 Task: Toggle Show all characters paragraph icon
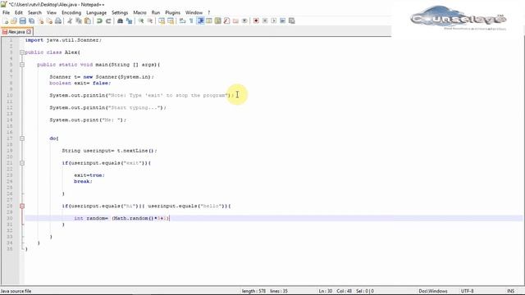point(191,20)
